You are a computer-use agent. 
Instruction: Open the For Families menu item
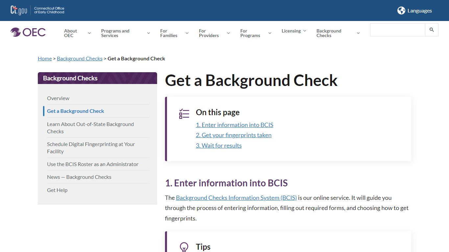pos(169,33)
